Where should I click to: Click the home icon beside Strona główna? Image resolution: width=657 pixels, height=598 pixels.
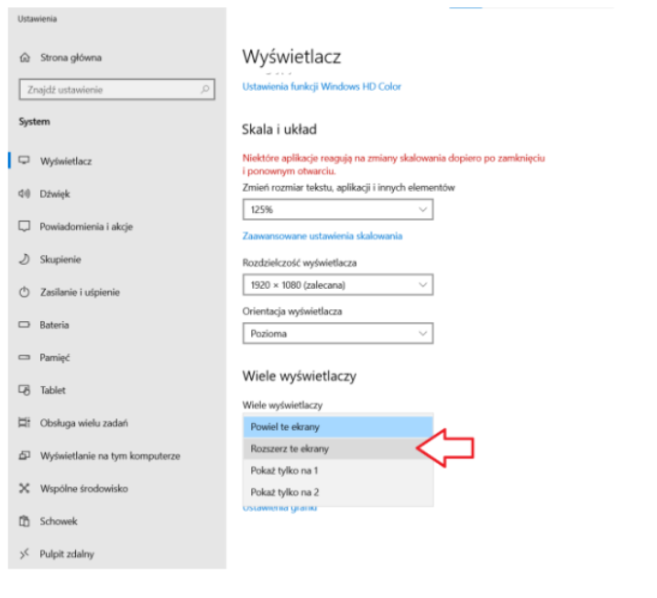click(25, 58)
